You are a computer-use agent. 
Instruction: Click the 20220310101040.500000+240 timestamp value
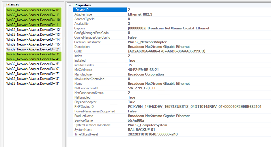click(x=153, y=134)
